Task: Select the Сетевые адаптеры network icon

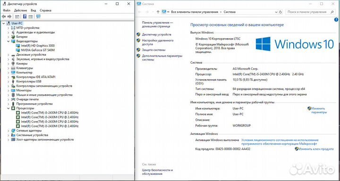Action: point(13,131)
